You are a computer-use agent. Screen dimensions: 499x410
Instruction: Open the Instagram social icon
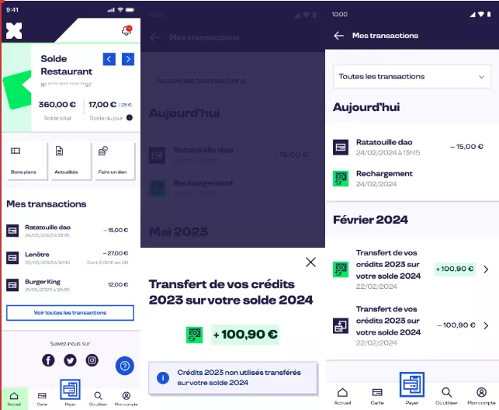(92, 360)
